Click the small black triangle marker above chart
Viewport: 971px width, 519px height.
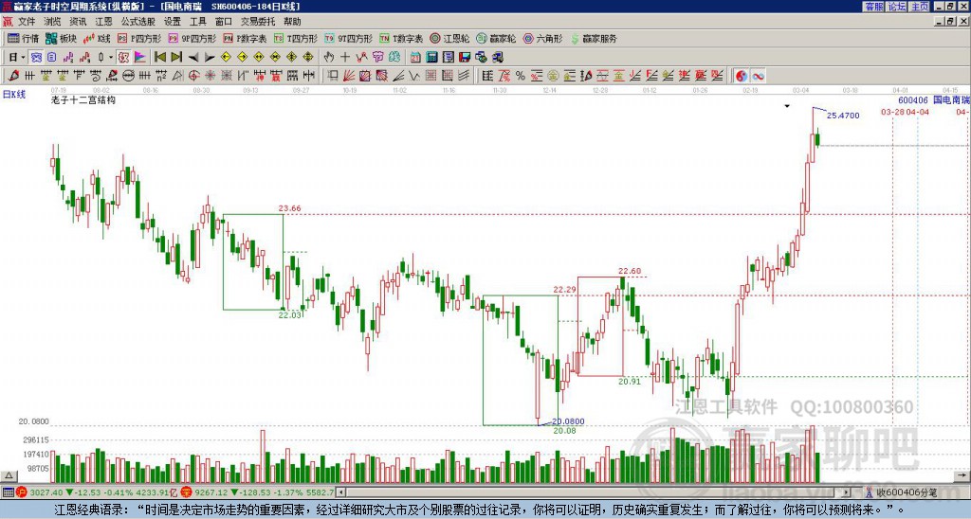tap(787, 106)
